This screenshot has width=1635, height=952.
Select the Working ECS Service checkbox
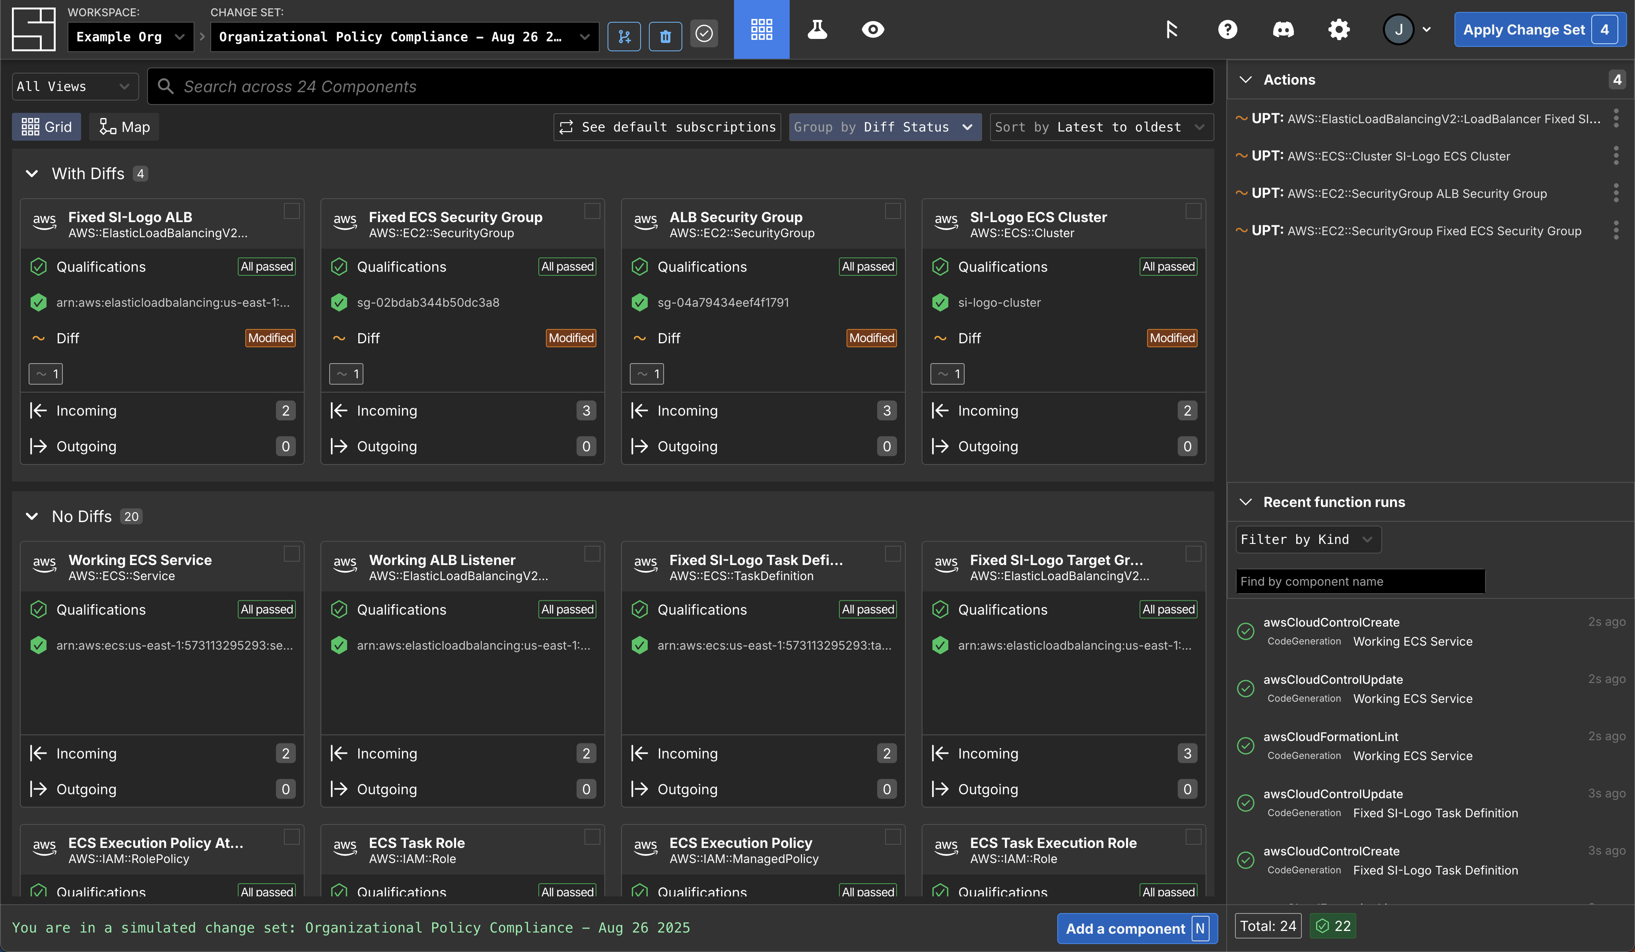click(292, 553)
